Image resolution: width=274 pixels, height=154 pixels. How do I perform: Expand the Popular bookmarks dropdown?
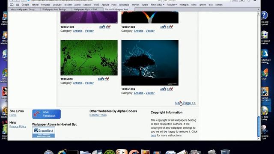pos(172,5)
